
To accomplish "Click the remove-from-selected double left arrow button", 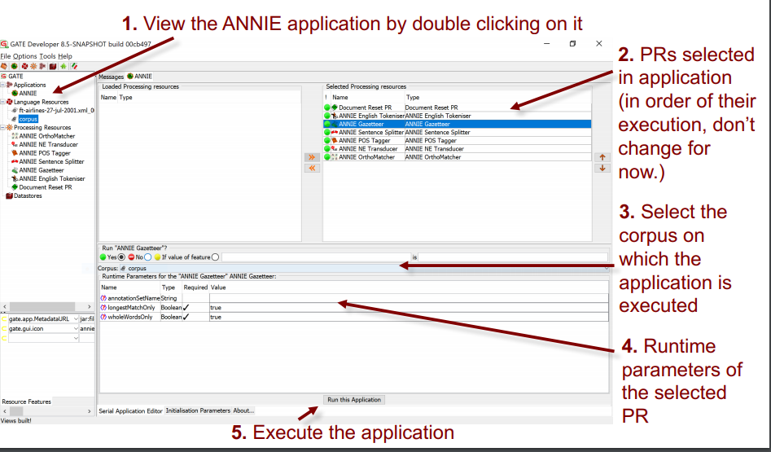I will [310, 168].
